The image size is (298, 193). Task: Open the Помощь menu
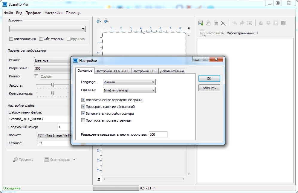point(73,13)
